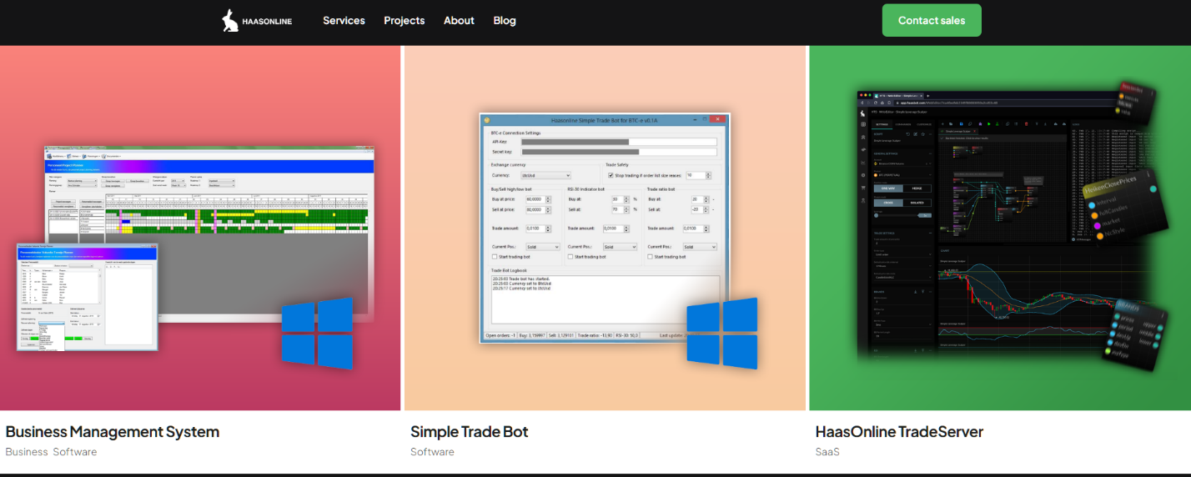The height and width of the screenshot is (477, 1191).
Task: Click the Business Management System title
Action: click(113, 432)
